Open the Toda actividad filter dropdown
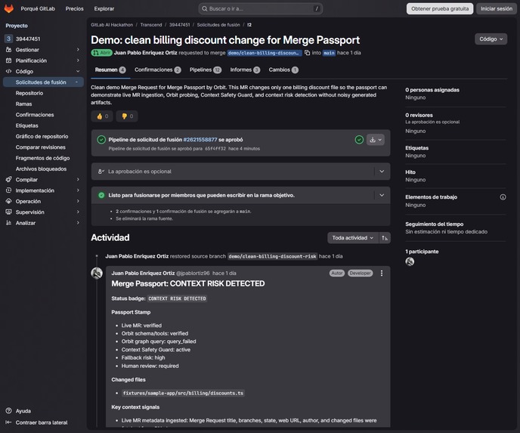This screenshot has width=520, height=433. 353,238
